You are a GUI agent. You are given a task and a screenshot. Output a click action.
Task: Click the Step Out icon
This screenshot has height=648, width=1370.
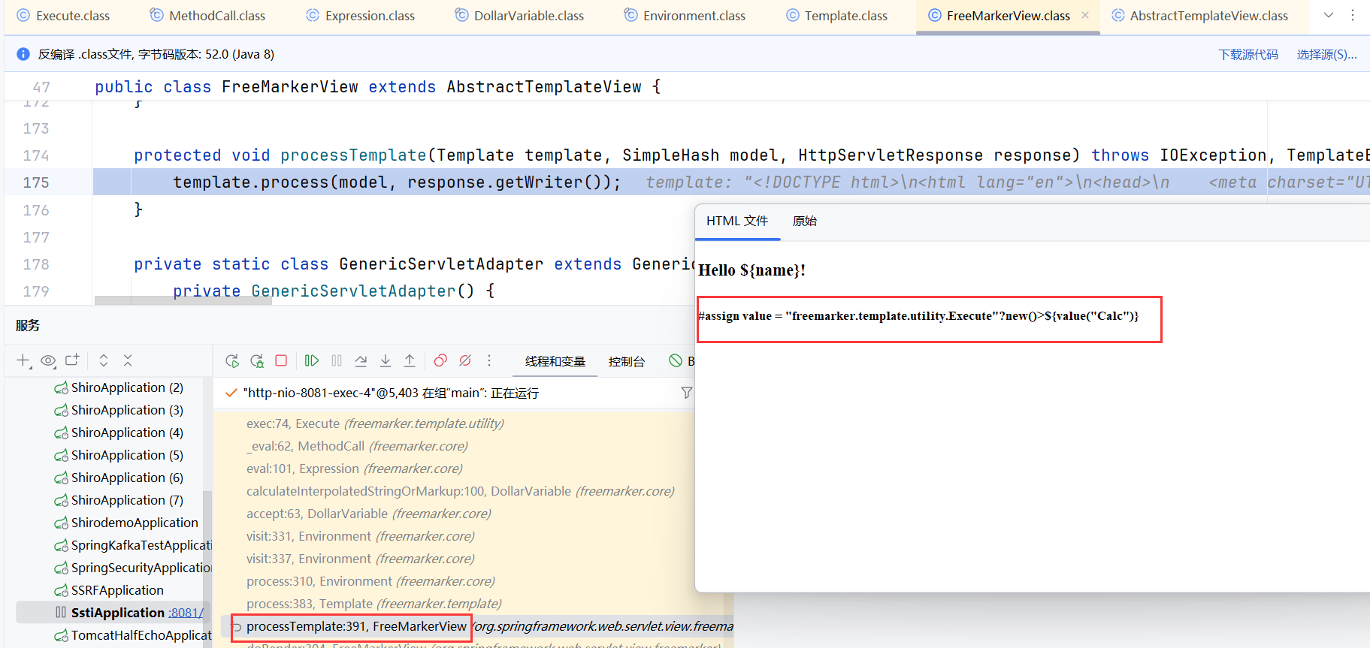click(410, 361)
